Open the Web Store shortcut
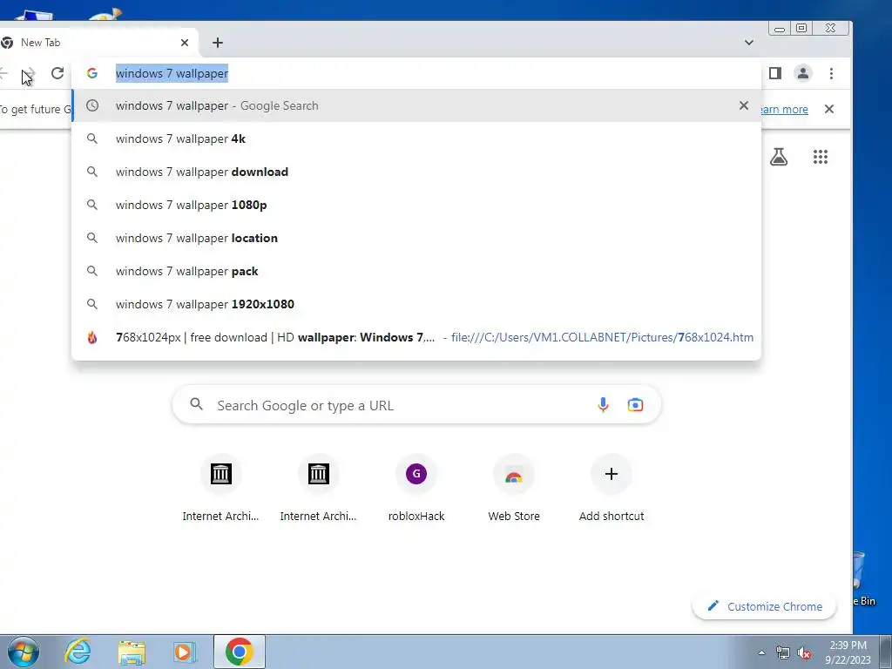 (x=514, y=490)
